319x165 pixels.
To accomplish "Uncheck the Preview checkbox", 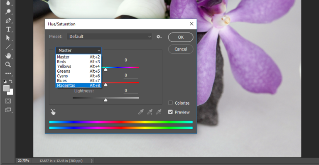I will [x=170, y=112].
